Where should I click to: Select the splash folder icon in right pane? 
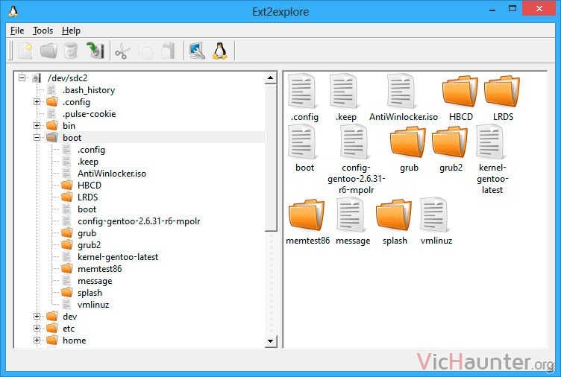tap(394, 215)
